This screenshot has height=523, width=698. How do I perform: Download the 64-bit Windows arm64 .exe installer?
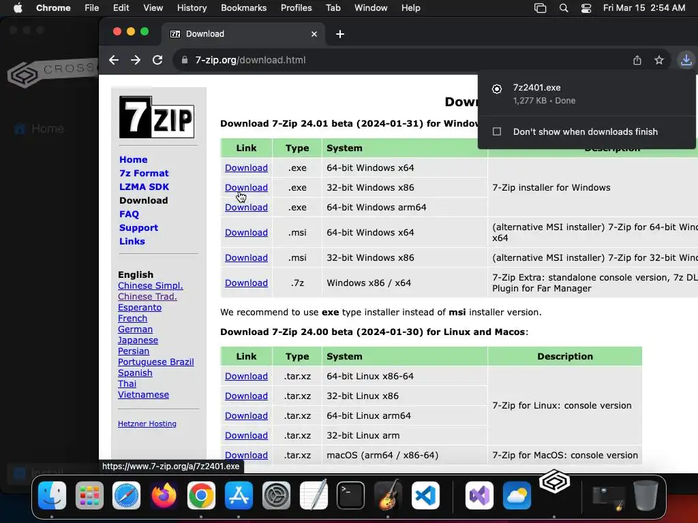(246, 207)
